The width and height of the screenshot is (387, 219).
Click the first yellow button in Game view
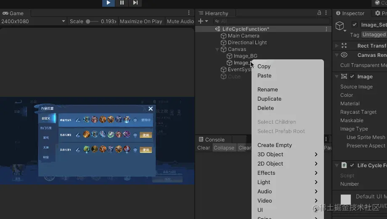[x=146, y=135]
